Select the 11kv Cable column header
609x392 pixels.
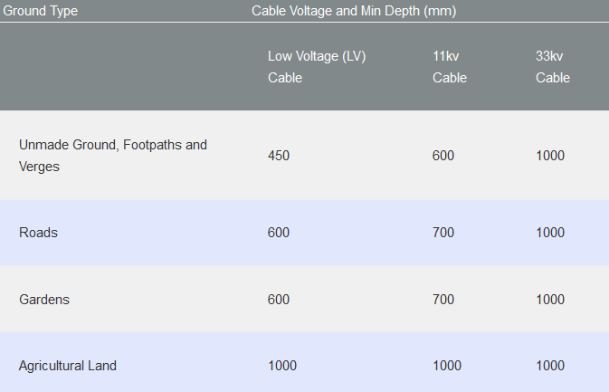click(450, 66)
